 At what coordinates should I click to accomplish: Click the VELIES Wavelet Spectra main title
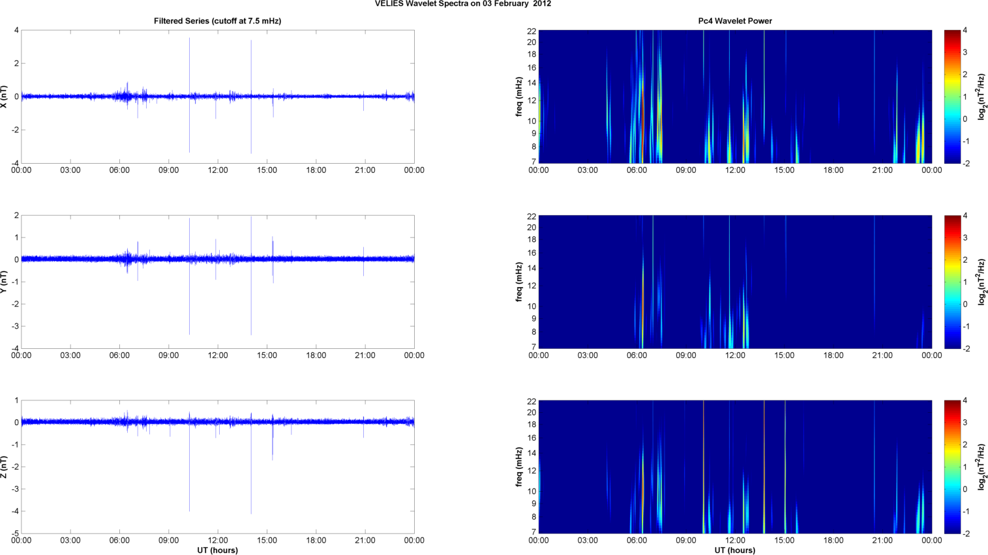click(462, 4)
